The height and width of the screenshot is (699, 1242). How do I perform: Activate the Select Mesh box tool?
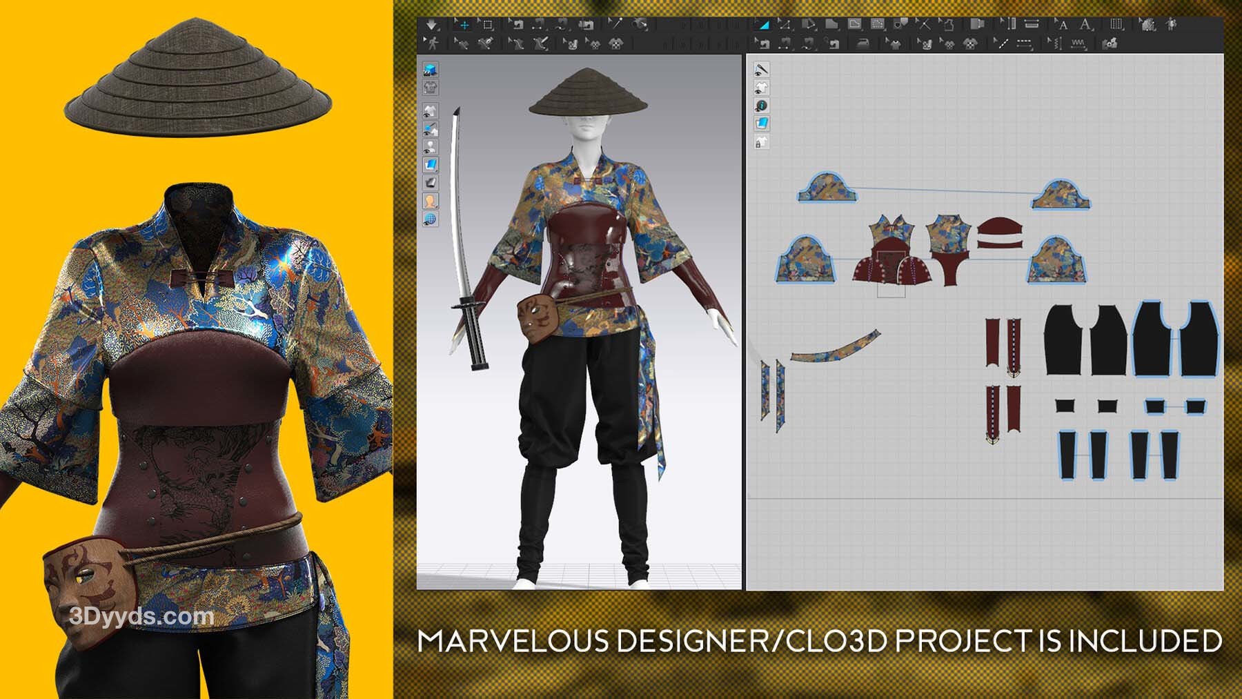coord(488,25)
